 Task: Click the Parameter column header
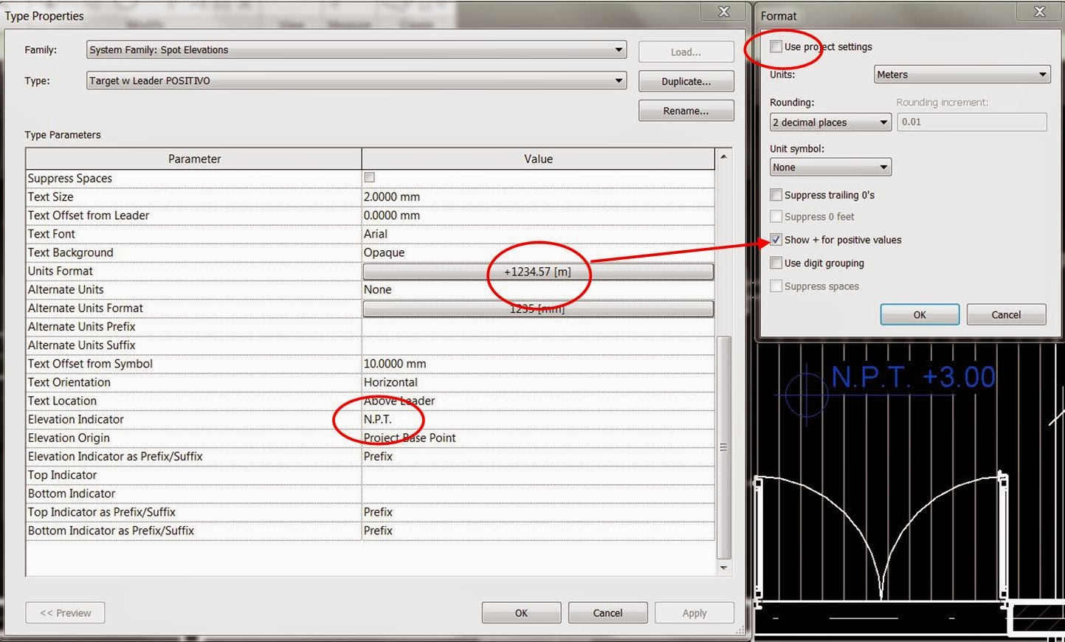[194, 159]
